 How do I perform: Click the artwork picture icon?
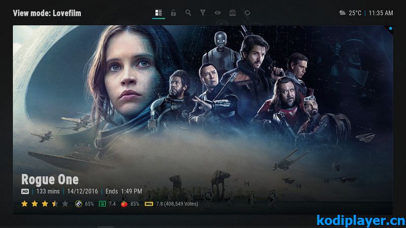coord(232,13)
